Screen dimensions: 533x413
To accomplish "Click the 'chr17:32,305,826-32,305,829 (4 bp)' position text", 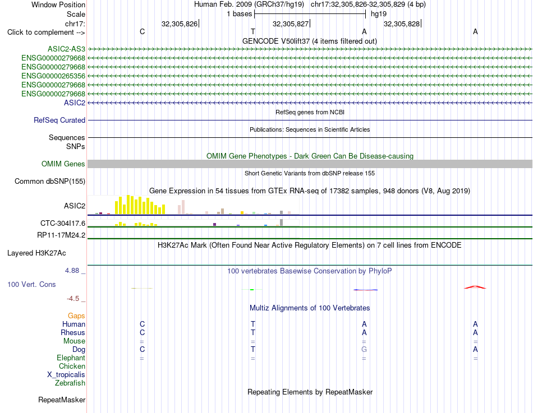I will point(368,4).
